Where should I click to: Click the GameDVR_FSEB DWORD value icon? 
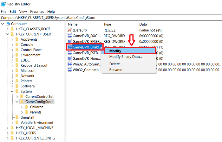[70, 53]
